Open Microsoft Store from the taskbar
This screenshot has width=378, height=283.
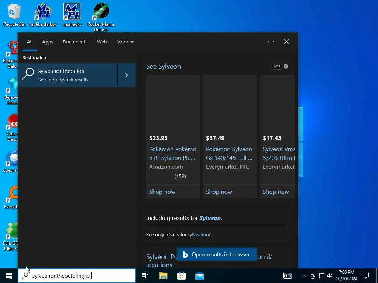[x=181, y=276]
